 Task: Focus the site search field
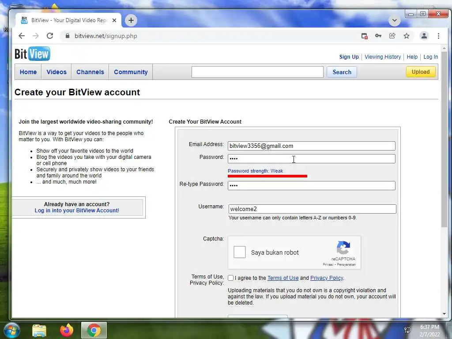click(x=257, y=72)
